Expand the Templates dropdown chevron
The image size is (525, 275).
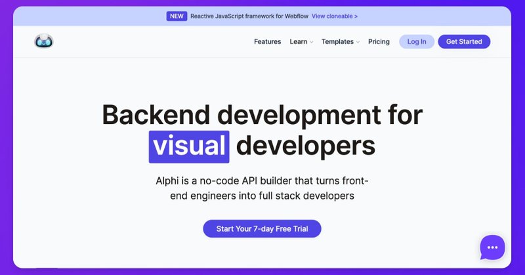[x=358, y=42]
